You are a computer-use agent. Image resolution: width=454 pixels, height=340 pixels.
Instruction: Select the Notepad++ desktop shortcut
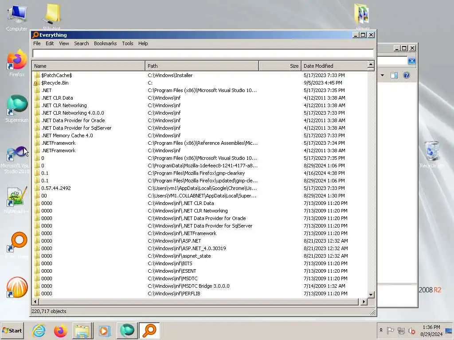(x=17, y=200)
